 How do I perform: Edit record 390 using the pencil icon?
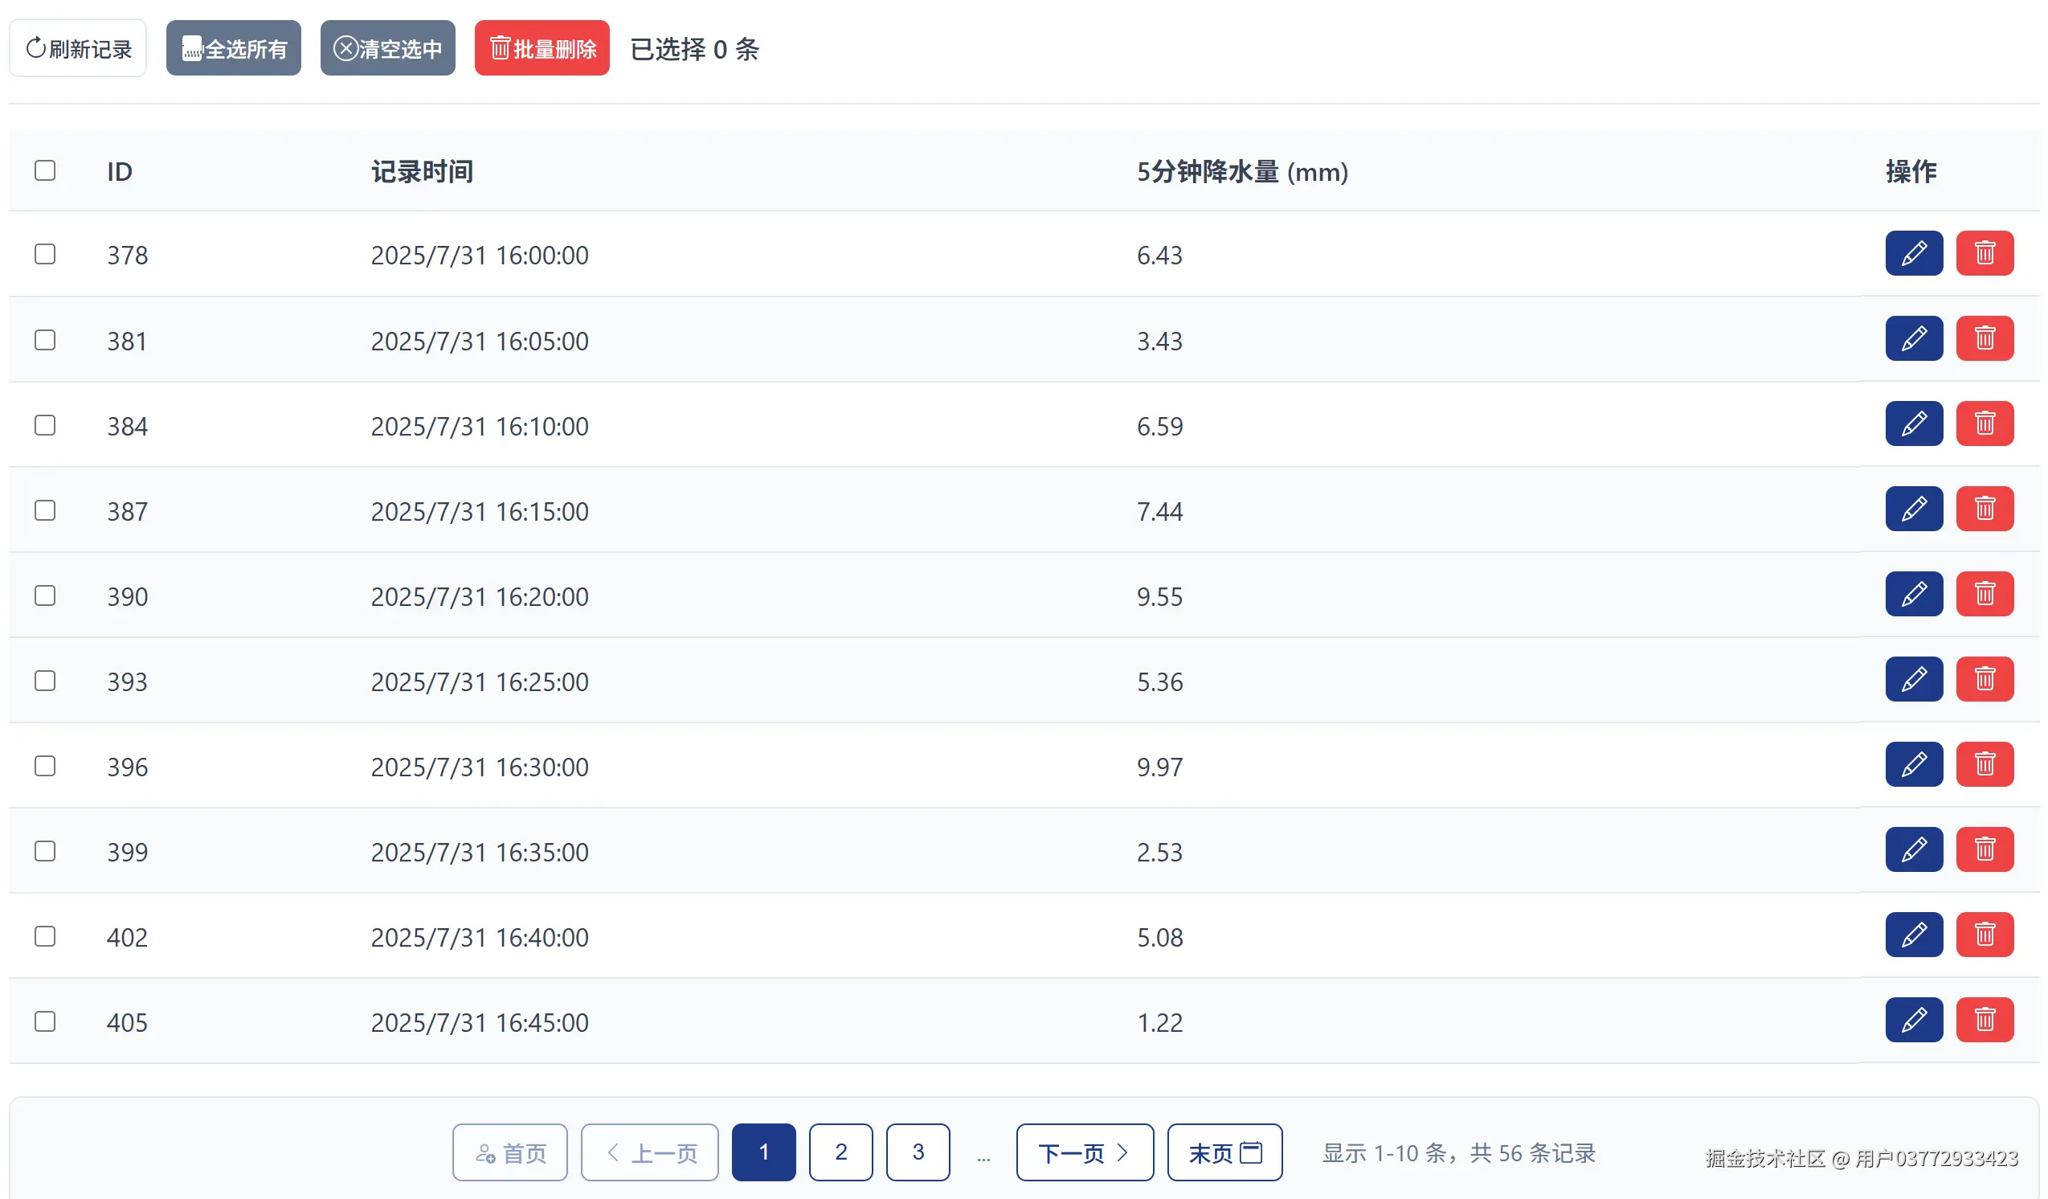click(1913, 594)
